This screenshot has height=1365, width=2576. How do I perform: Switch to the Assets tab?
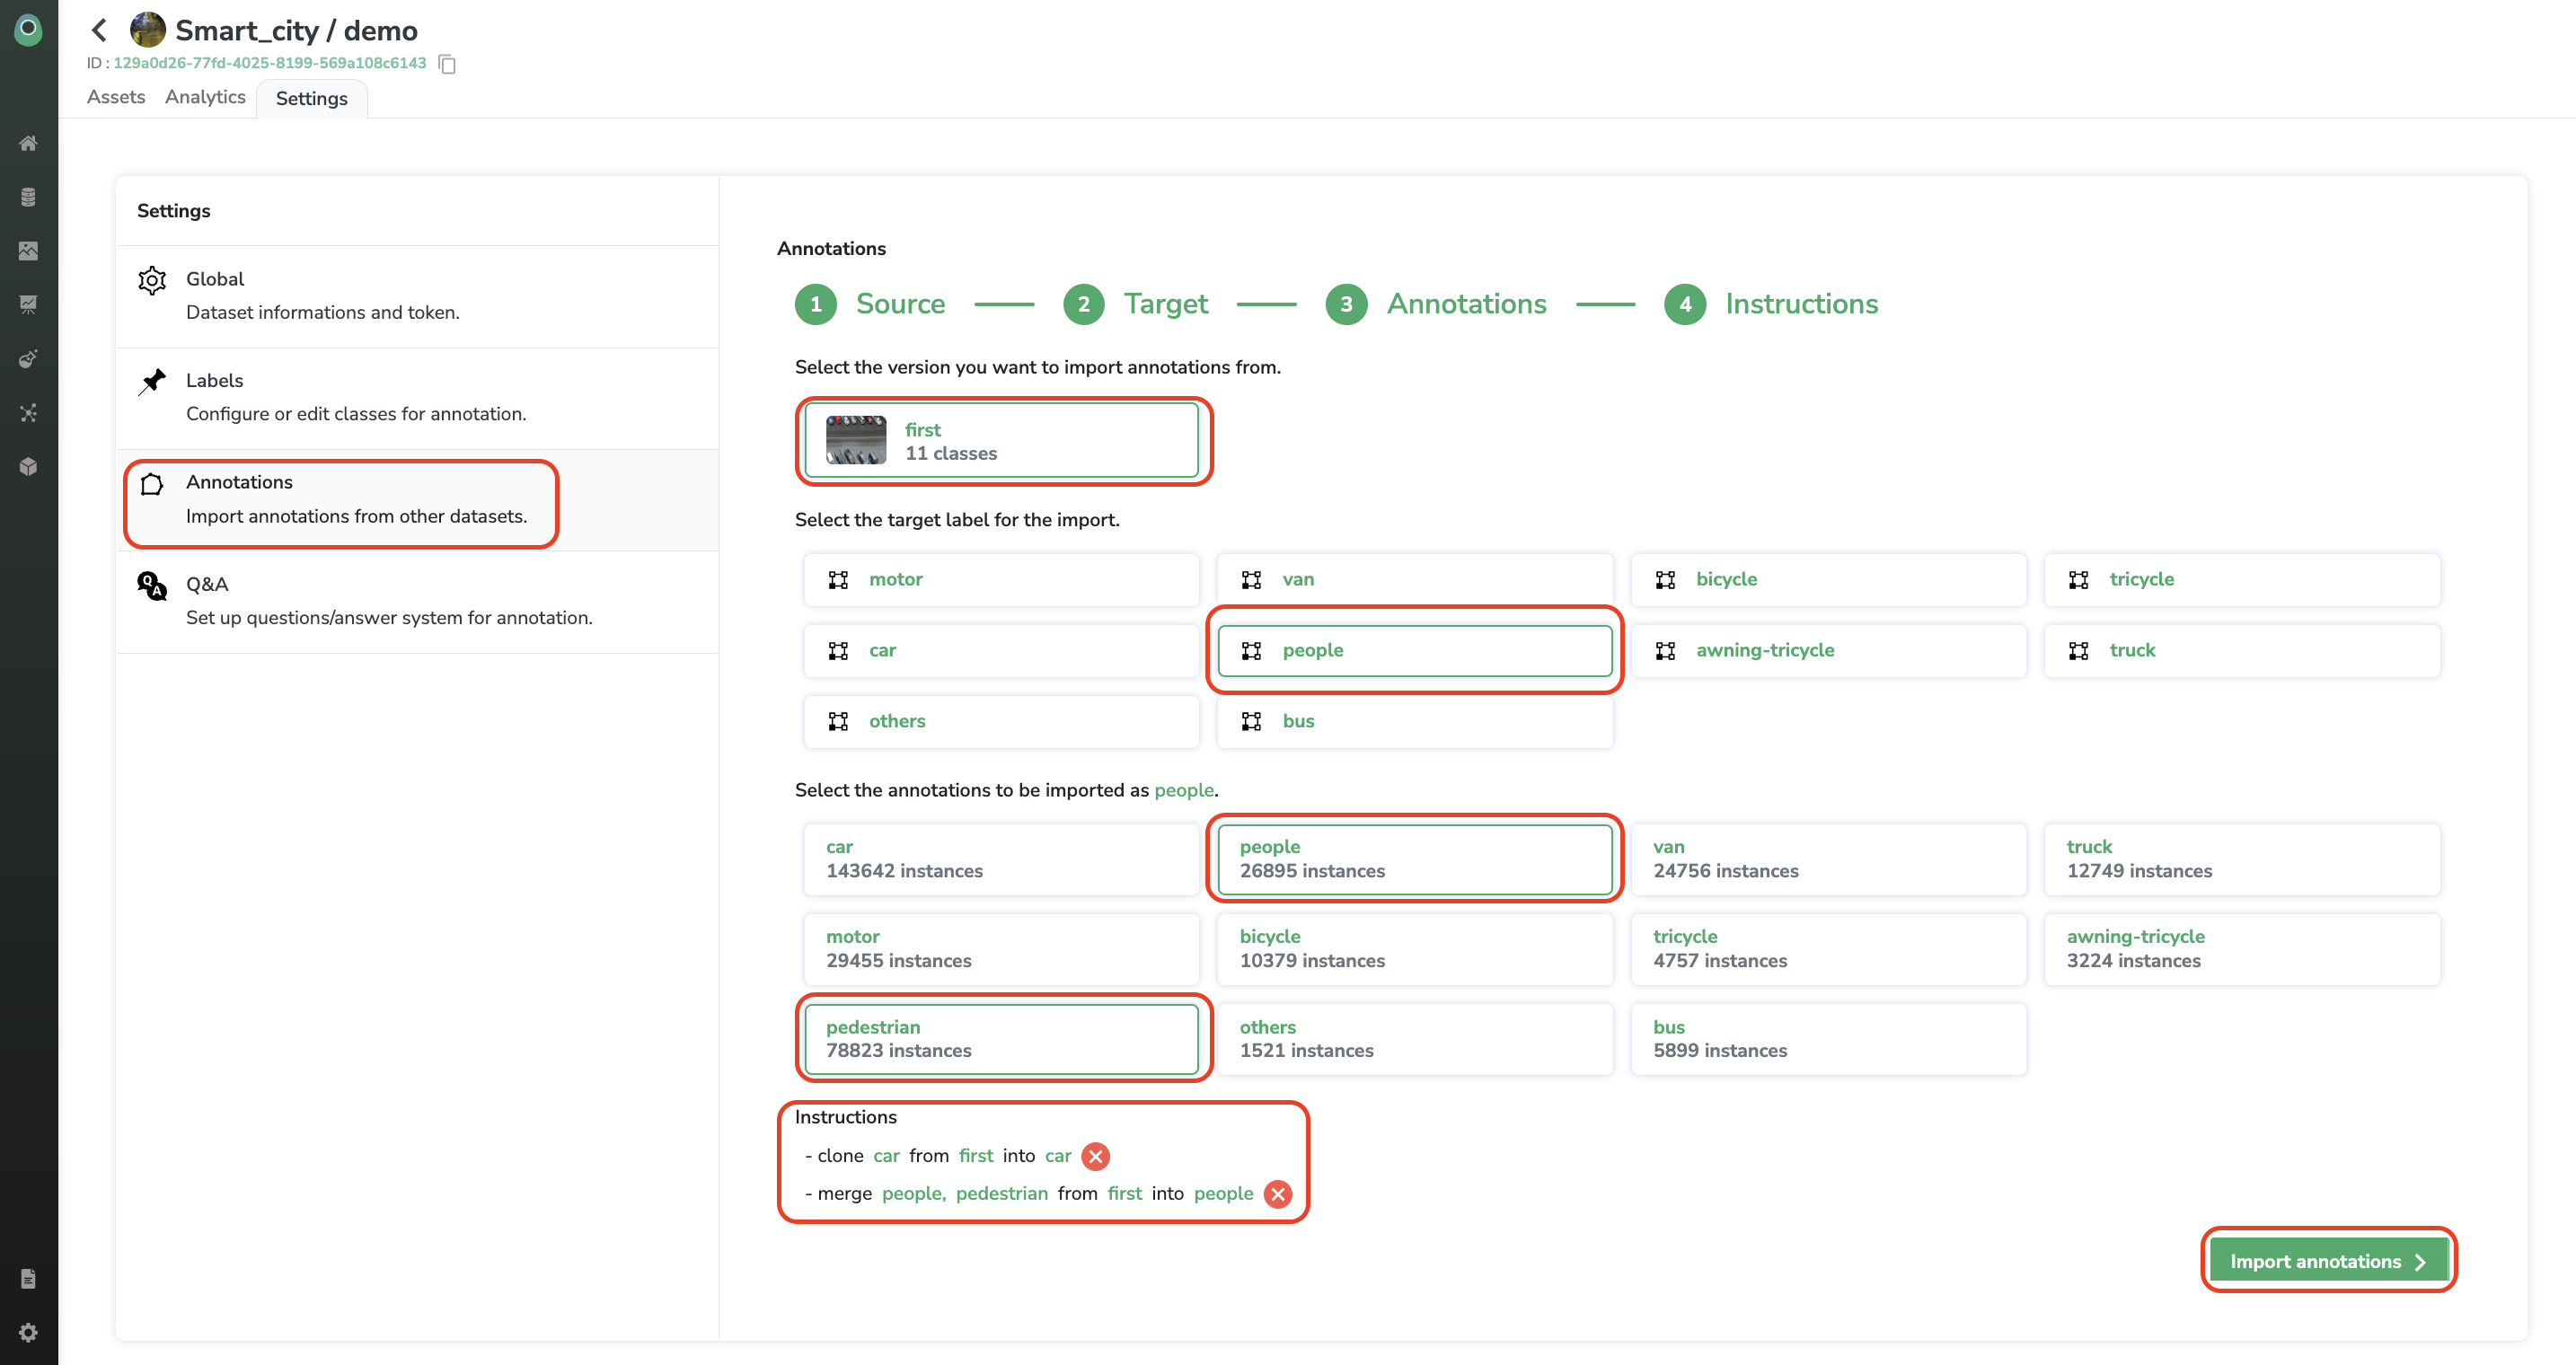coord(116,97)
